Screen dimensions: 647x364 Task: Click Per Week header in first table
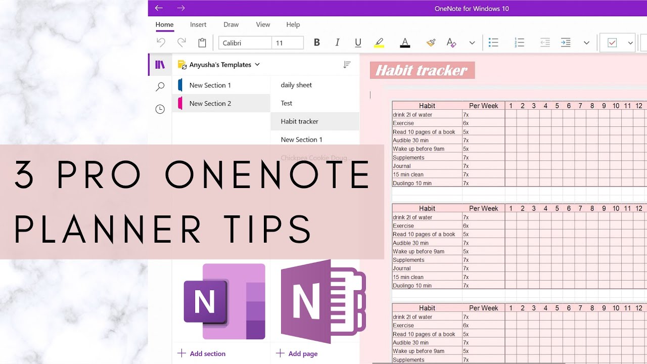(x=483, y=106)
